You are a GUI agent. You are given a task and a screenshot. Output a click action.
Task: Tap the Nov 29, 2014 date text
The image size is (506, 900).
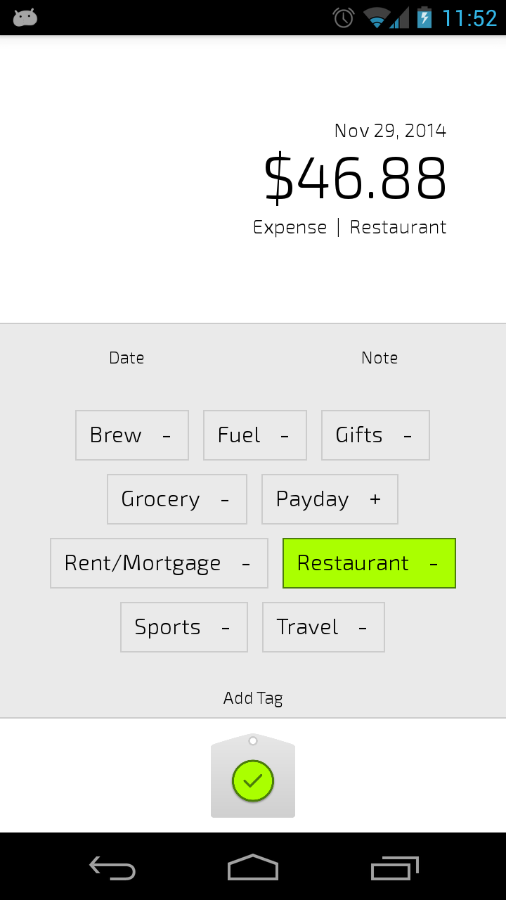390,131
